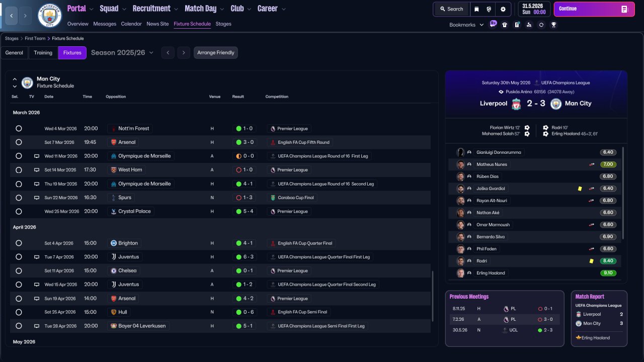Click the Man City badge in Fixture Schedule header

27,82
